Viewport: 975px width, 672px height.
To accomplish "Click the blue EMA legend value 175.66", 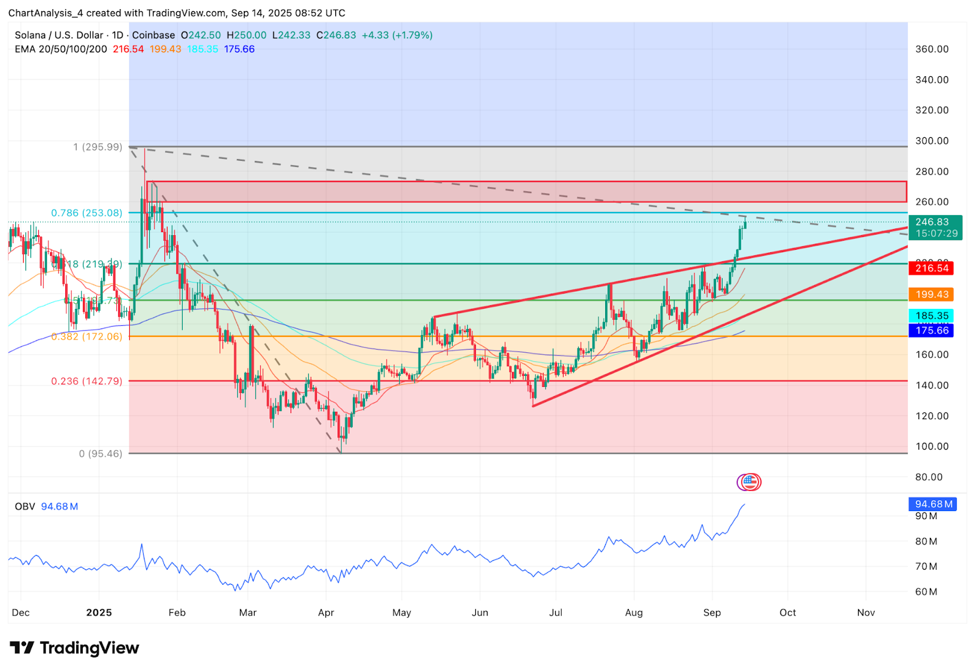I will pos(239,49).
